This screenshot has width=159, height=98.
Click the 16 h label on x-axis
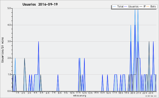tap(108, 93)
